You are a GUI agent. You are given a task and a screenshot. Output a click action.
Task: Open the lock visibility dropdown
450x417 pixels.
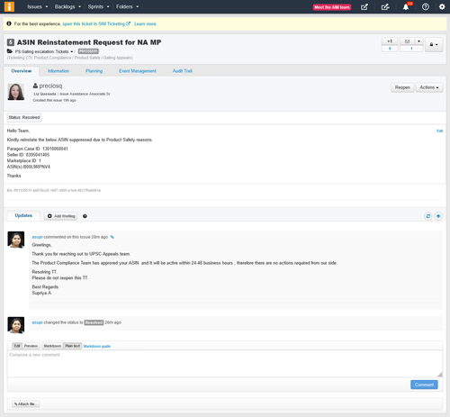click(x=434, y=44)
